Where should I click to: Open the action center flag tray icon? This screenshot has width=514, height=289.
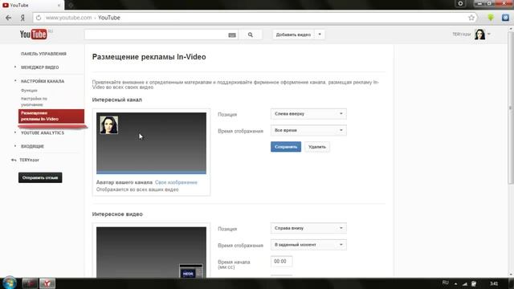tap(474, 283)
